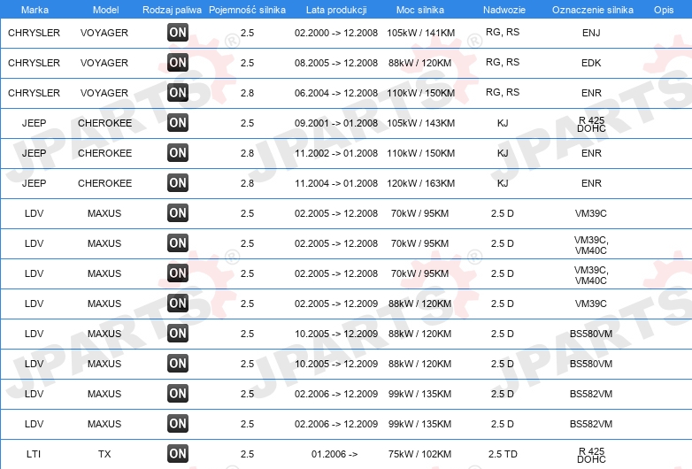The height and width of the screenshot is (469, 692).
Task: Select the EDK engine code cell
Action: click(591, 63)
